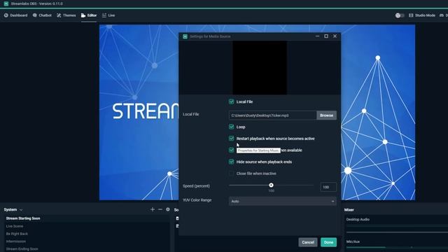Open the Chatbot tab
Image resolution: width=448 pixels, height=252 pixels.
(x=42, y=15)
